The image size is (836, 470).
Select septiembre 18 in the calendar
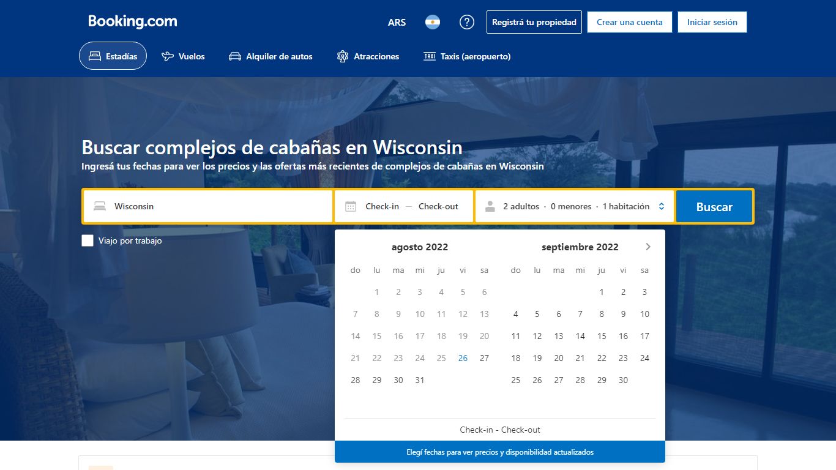tap(516, 358)
